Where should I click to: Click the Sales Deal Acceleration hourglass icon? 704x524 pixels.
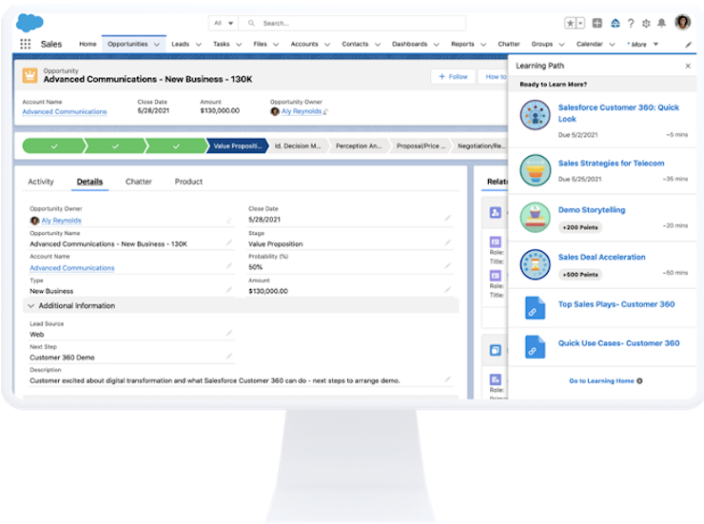click(536, 264)
